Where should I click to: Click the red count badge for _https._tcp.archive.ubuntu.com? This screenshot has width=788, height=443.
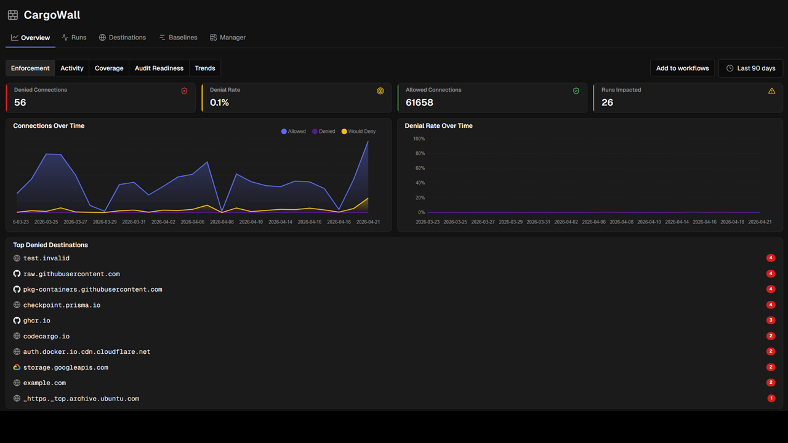[771, 399]
